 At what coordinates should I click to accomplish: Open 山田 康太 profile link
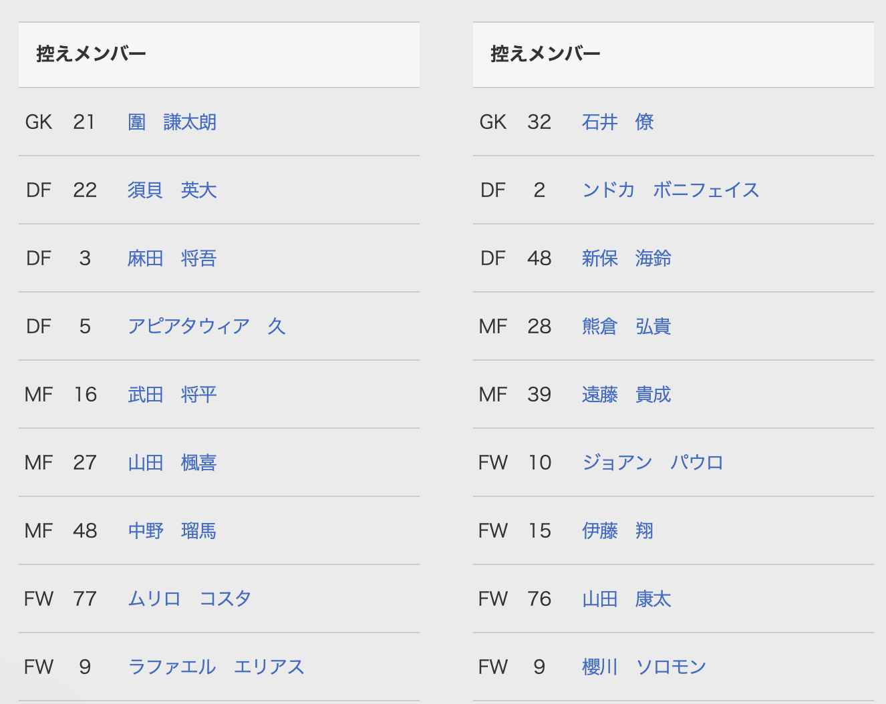[x=627, y=599]
